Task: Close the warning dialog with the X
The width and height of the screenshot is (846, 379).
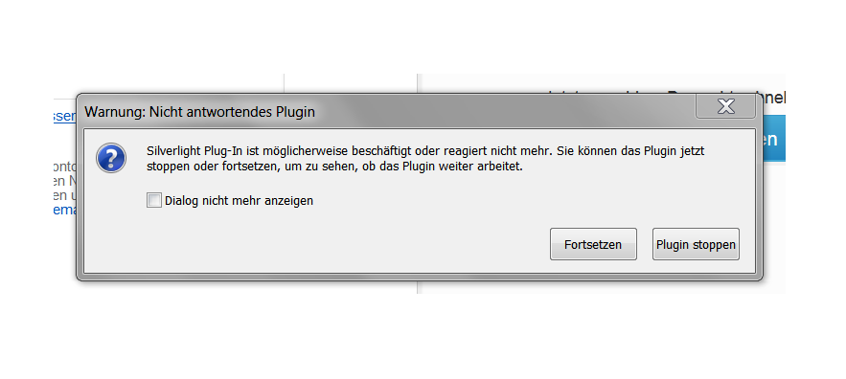Action: (725, 106)
